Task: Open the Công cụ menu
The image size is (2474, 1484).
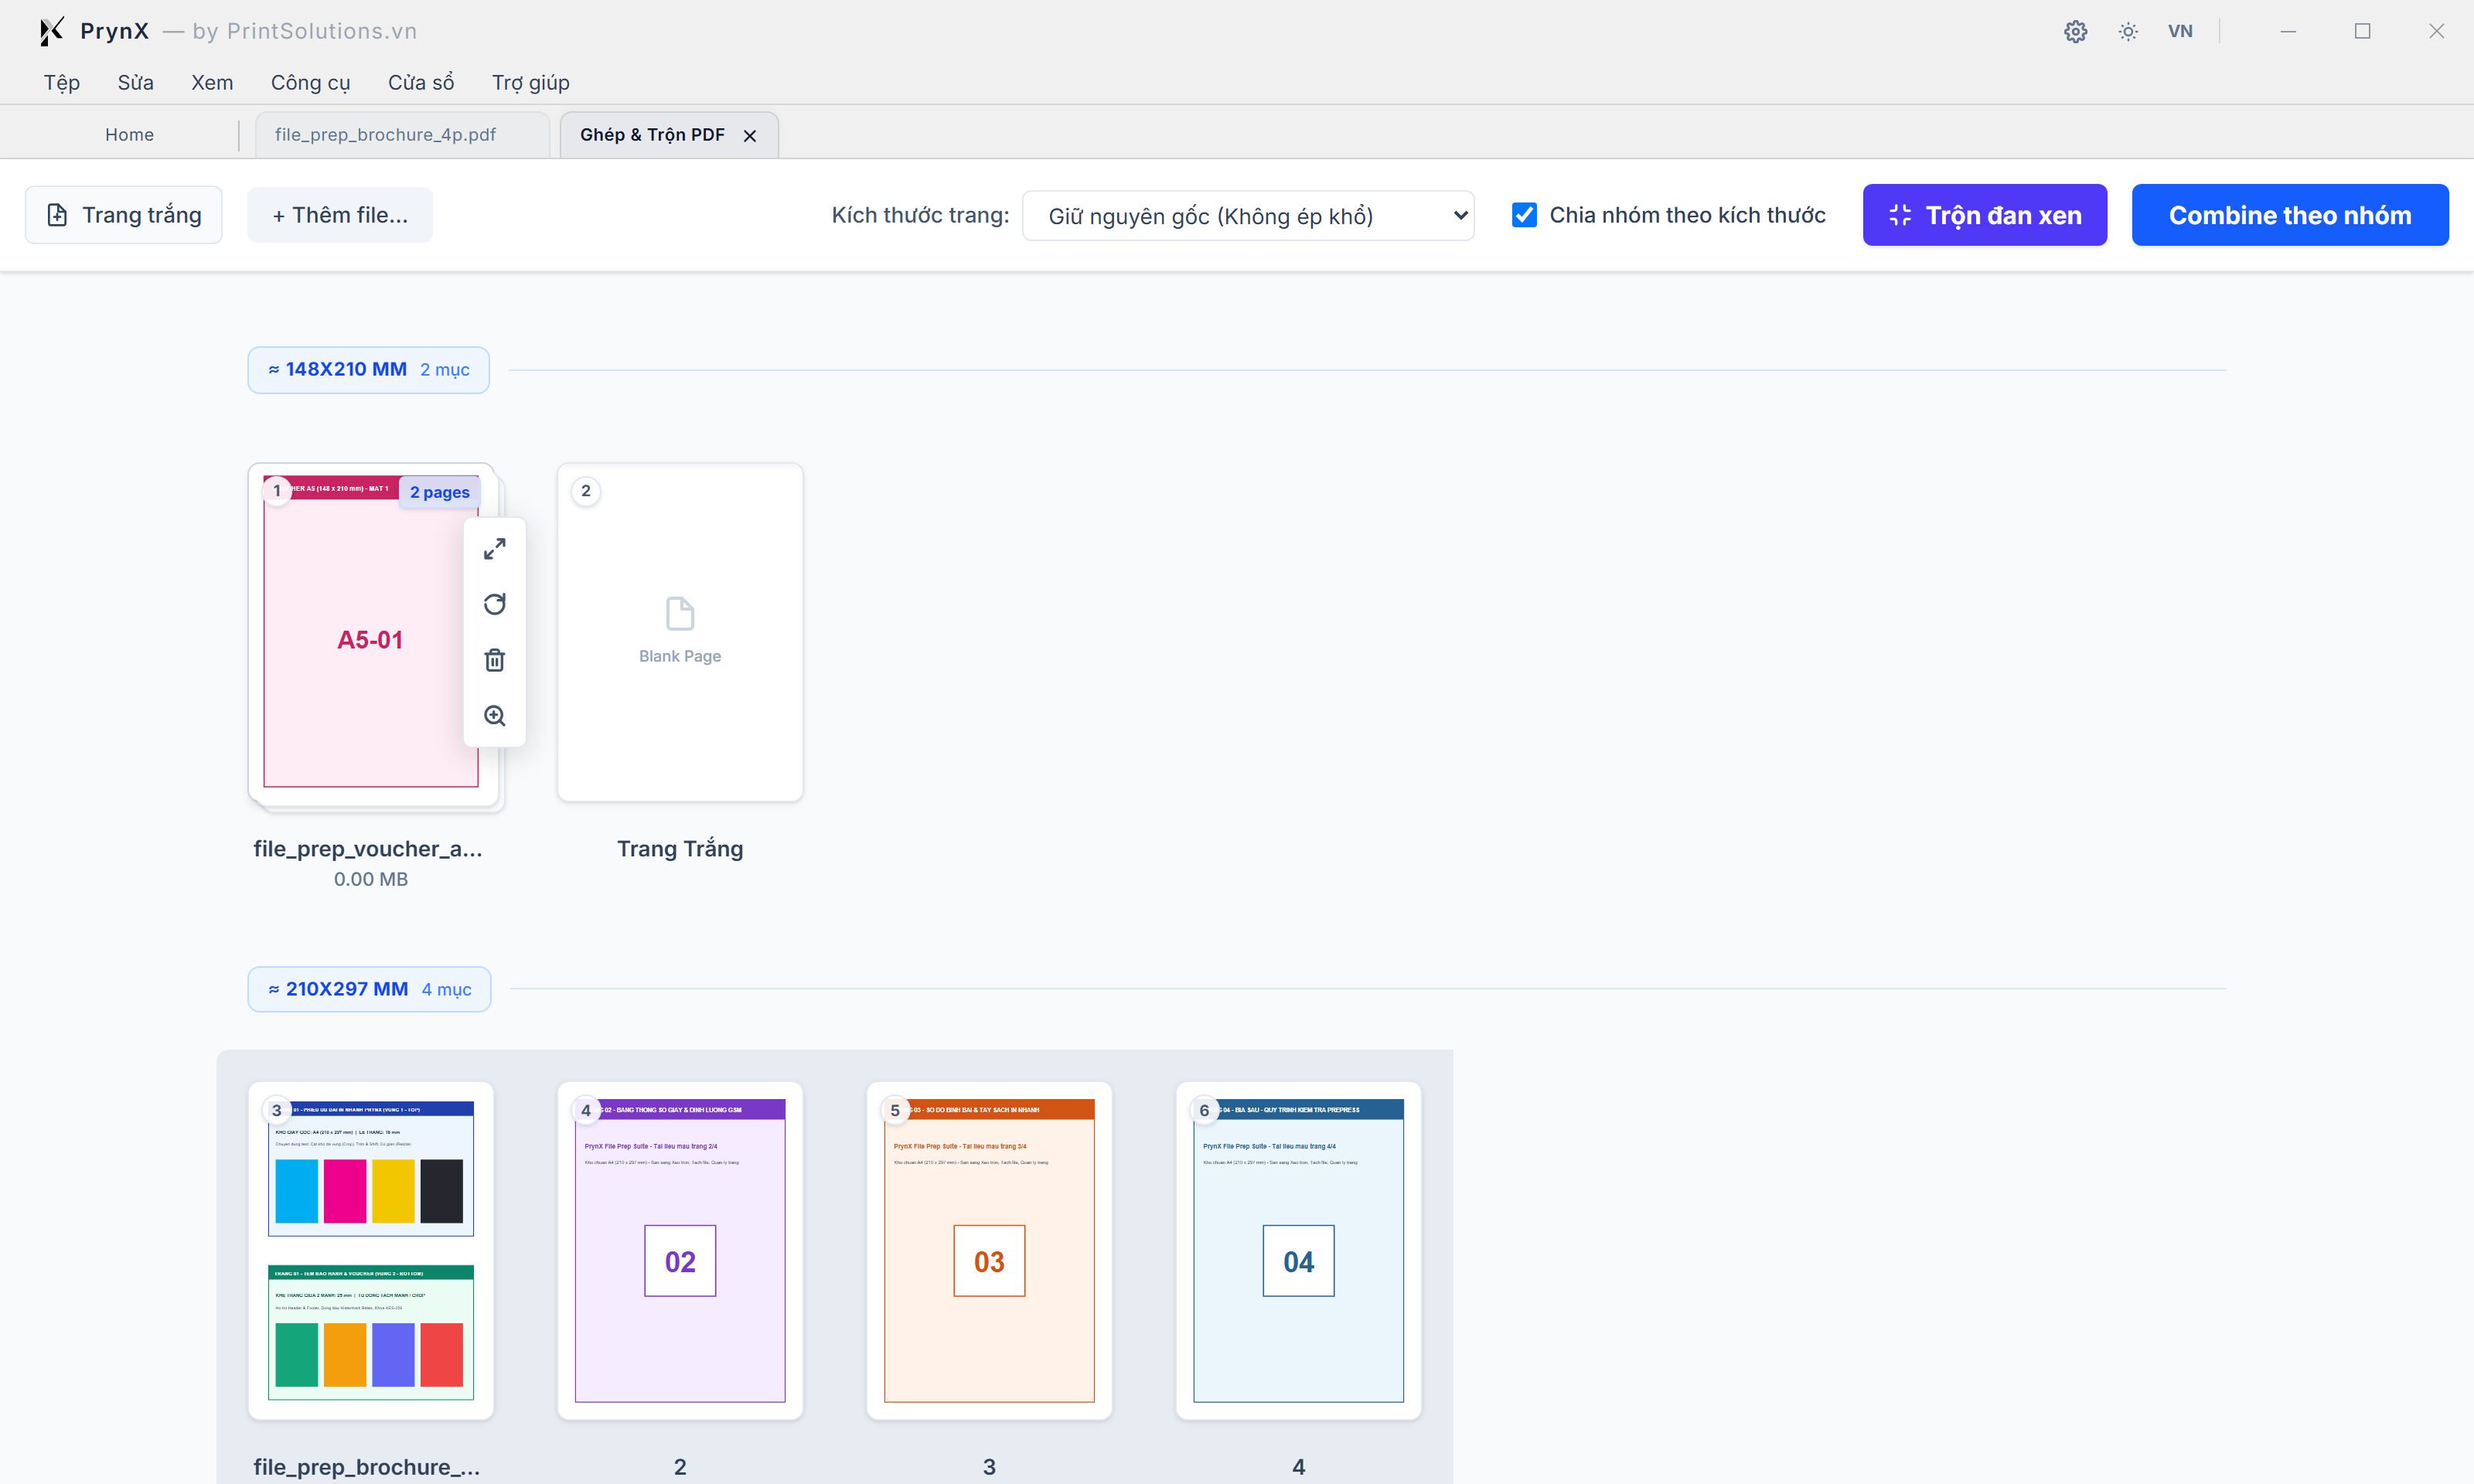Action: click(310, 82)
